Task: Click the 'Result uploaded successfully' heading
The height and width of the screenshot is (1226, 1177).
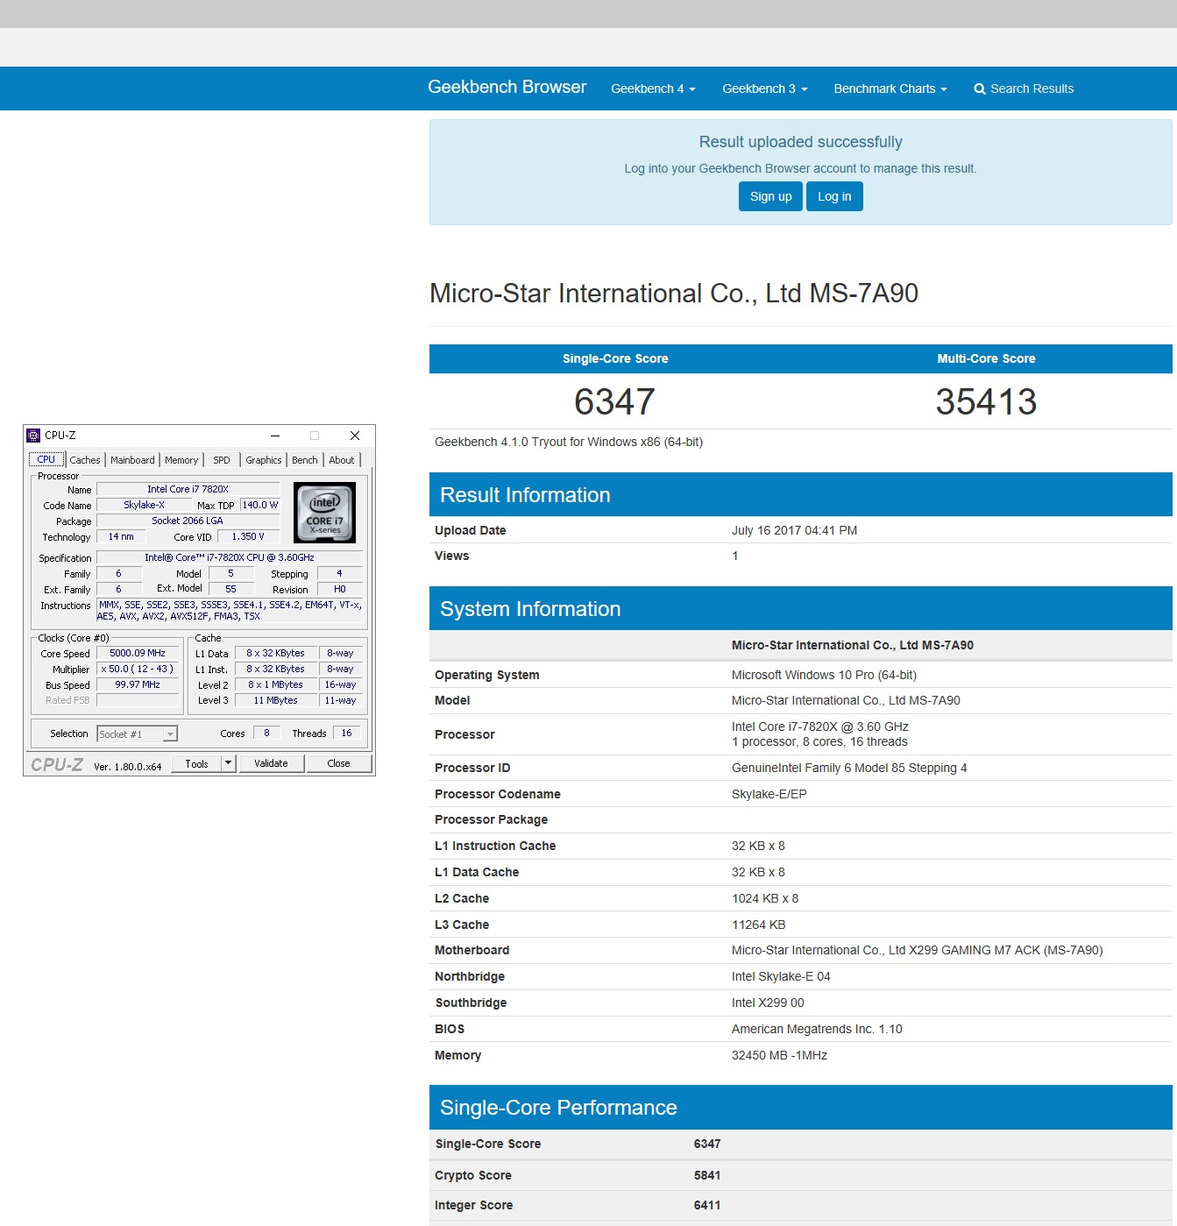Action: click(x=800, y=142)
